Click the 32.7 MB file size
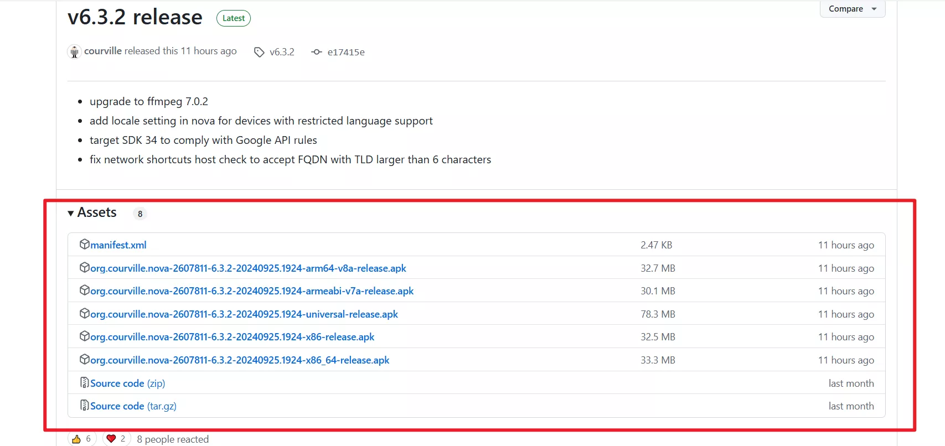Screen dimensions: 945x446 [x=658, y=268]
